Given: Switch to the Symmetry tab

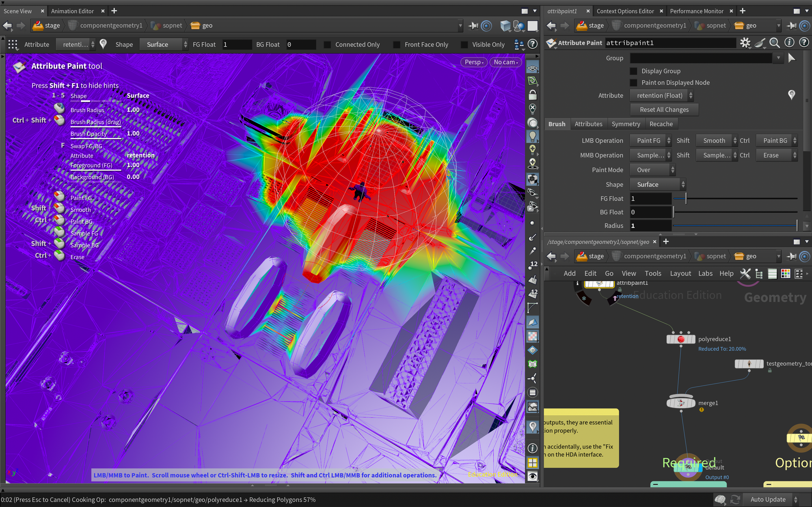Looking at the screenshot, I should click(x=626, y=124).
